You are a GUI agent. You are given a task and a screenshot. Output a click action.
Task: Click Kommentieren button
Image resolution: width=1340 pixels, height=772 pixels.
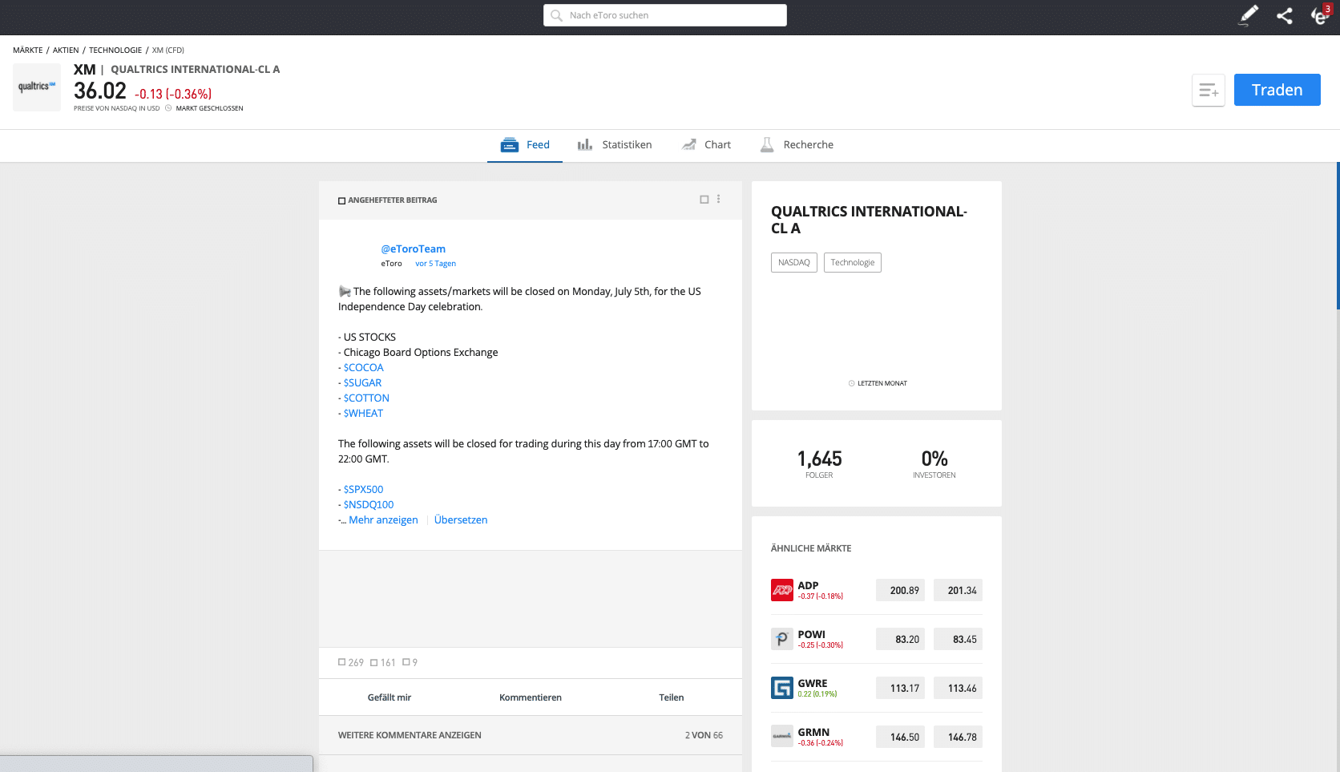tap(531, 697)
